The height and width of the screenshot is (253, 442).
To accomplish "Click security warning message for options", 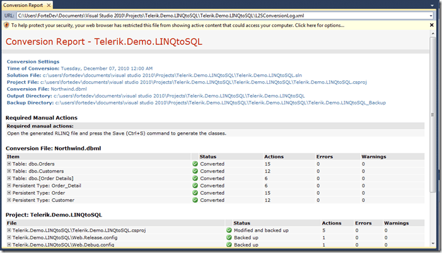I will [x=178, y=25].
